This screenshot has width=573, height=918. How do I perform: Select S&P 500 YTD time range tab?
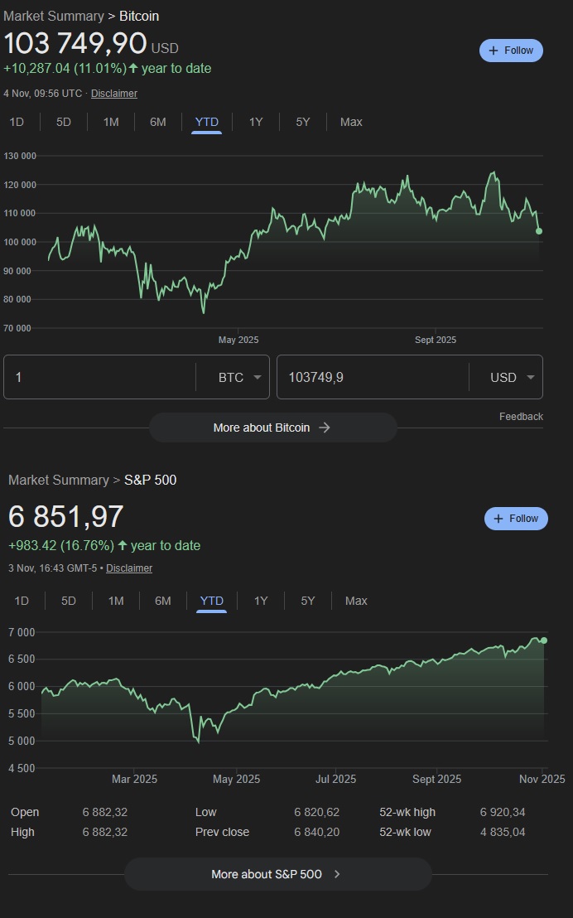point(211,601)
